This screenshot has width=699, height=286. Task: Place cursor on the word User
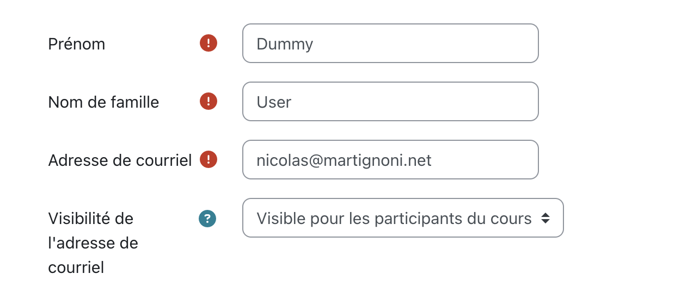[274, 102]
